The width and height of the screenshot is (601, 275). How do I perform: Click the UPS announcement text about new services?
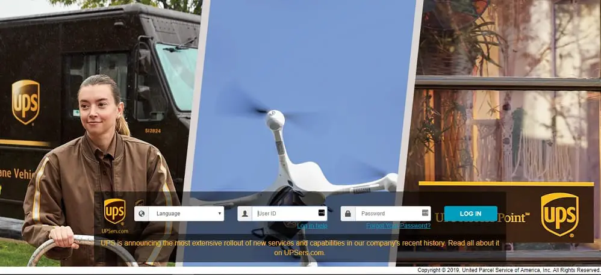click(x=300, y=248)
